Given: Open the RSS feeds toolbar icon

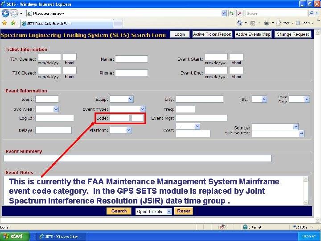Looking at the screenshot, I should pyautogui.click(x=253, y=23).
